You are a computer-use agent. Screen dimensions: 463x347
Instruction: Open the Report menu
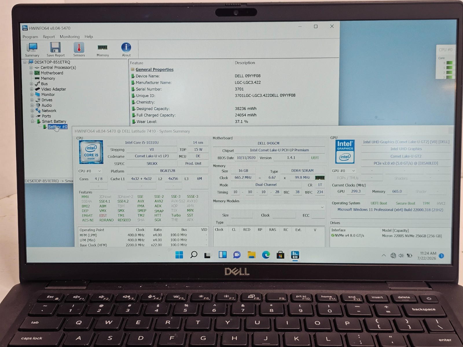[x=49, y=37]
